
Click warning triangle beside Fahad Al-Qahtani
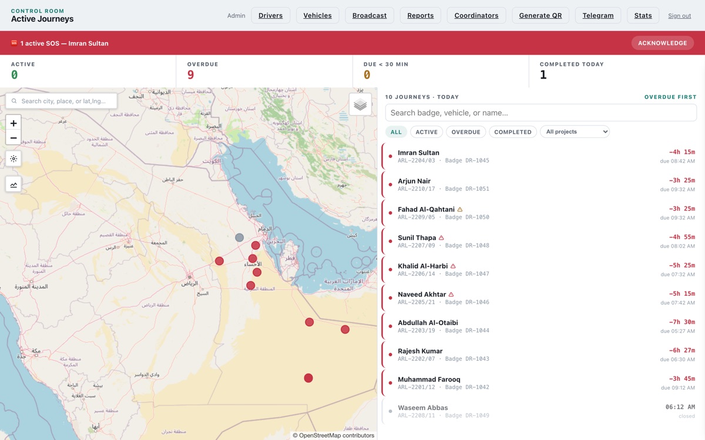460,209
